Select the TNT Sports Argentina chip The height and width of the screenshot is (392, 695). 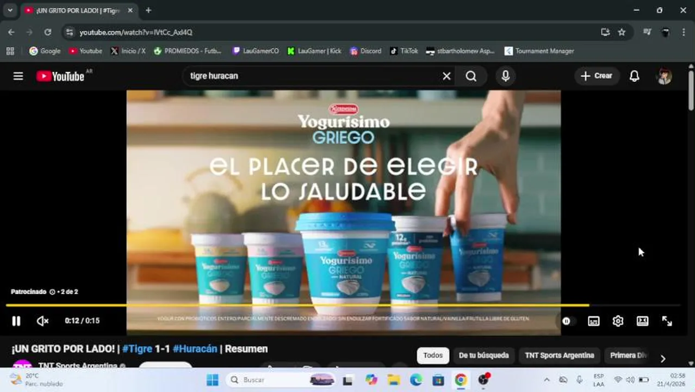(559, 356)
